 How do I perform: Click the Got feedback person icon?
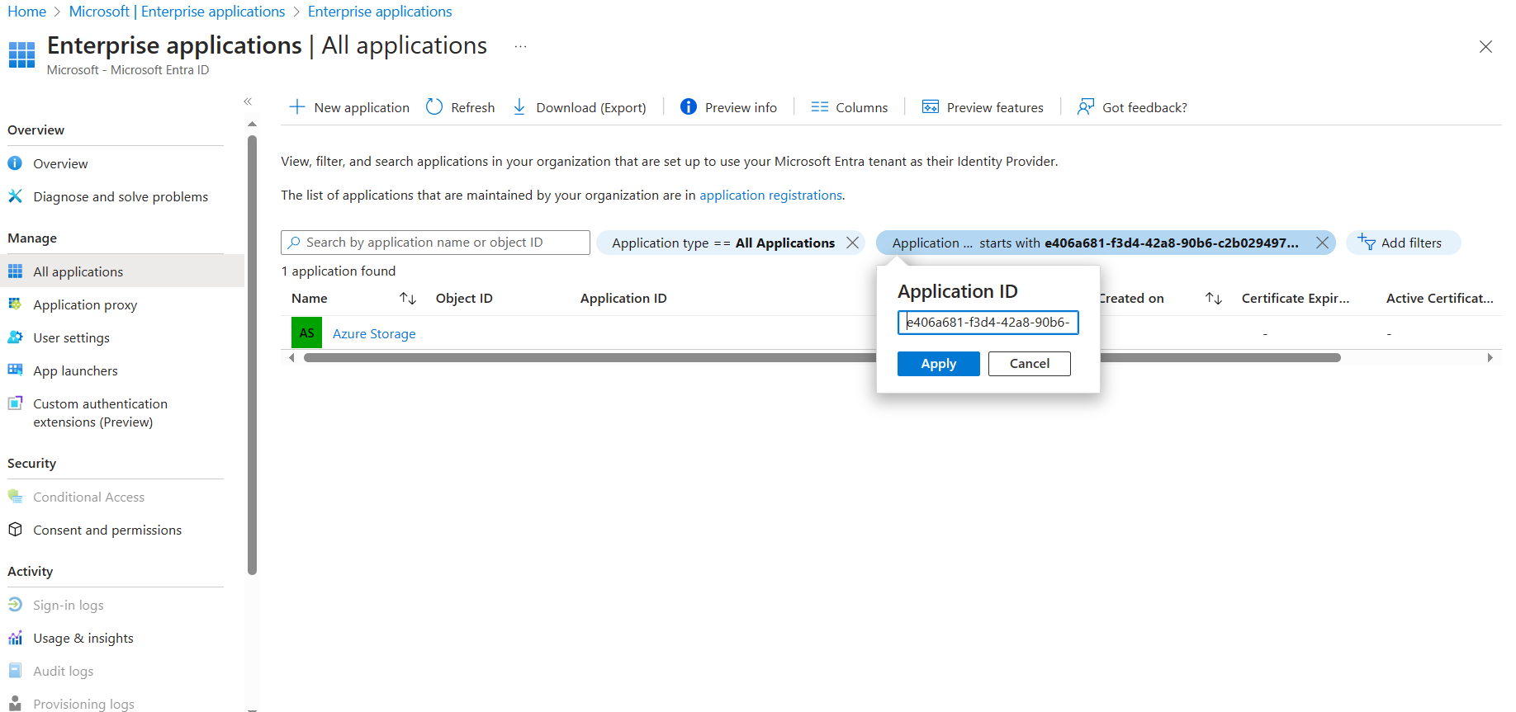1086,106
